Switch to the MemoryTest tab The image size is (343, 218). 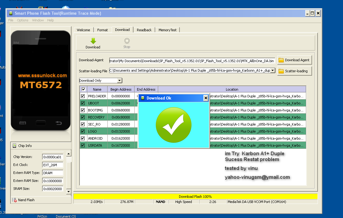coord(167,30)
